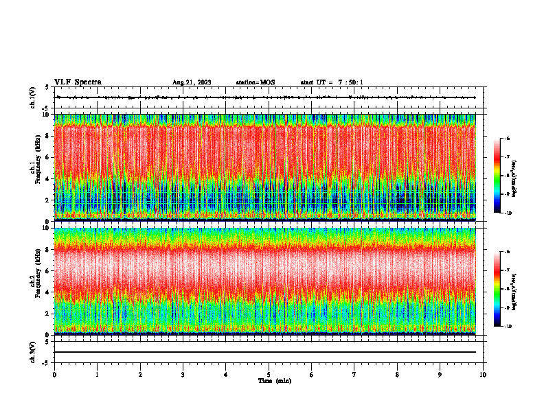Viewport: 544px width, 420px height.
Task: Click time axis tick label "0"
Action: 54,375
